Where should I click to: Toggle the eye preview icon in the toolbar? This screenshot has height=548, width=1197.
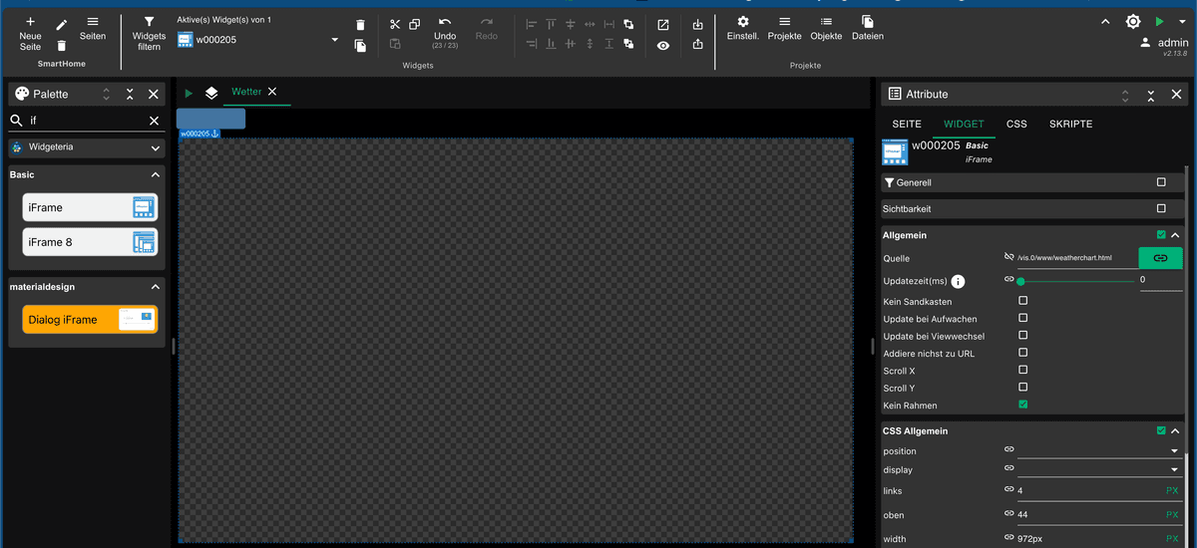click(x=663, y=45)
